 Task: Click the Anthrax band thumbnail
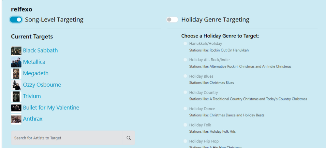coord(16,119)
